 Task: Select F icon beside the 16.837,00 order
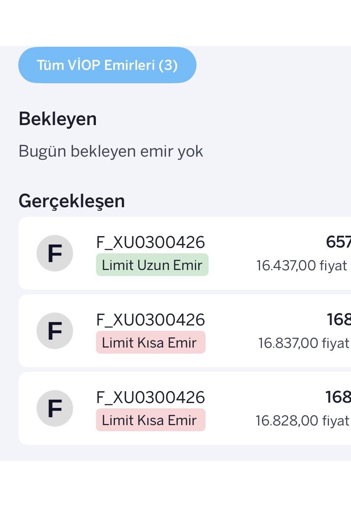tap(55, 331)
